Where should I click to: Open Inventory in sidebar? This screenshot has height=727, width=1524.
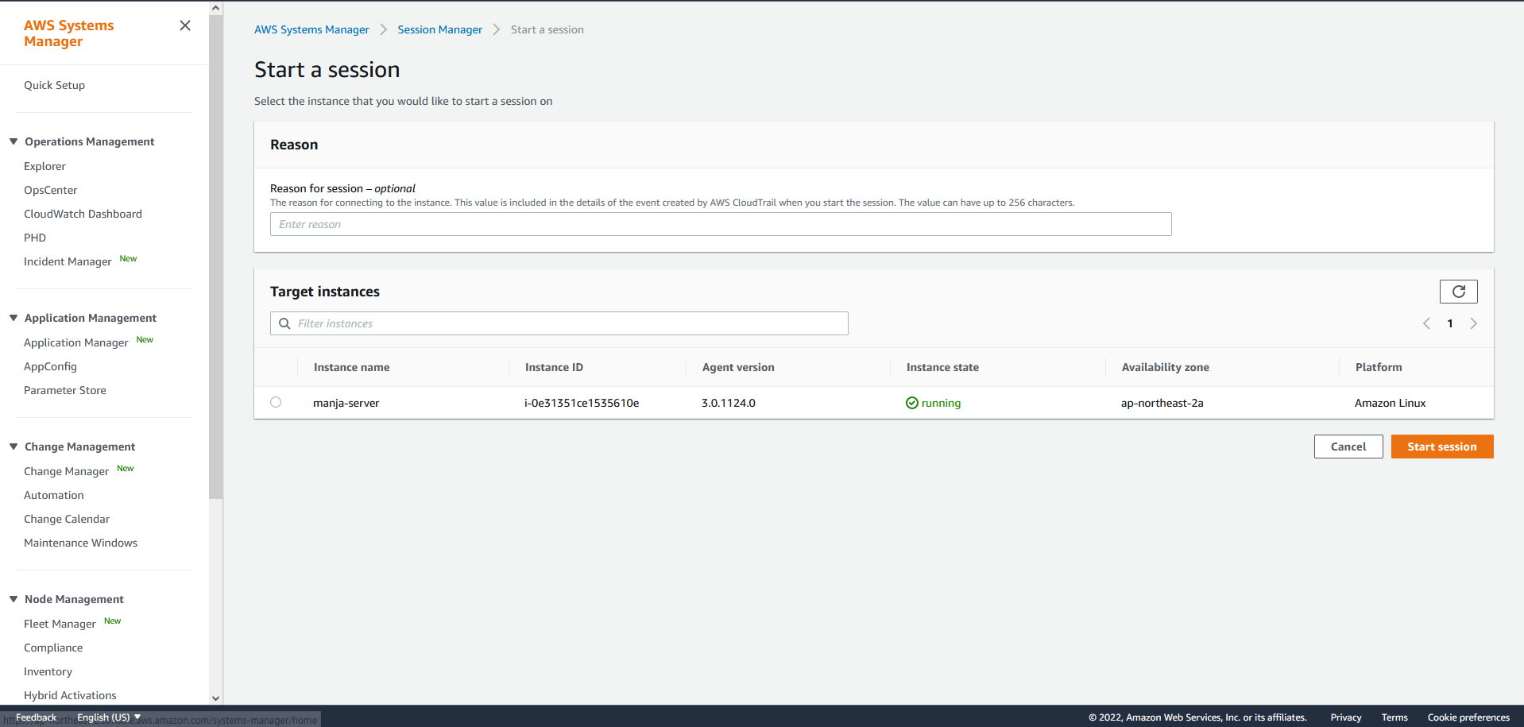click(48, 671)
